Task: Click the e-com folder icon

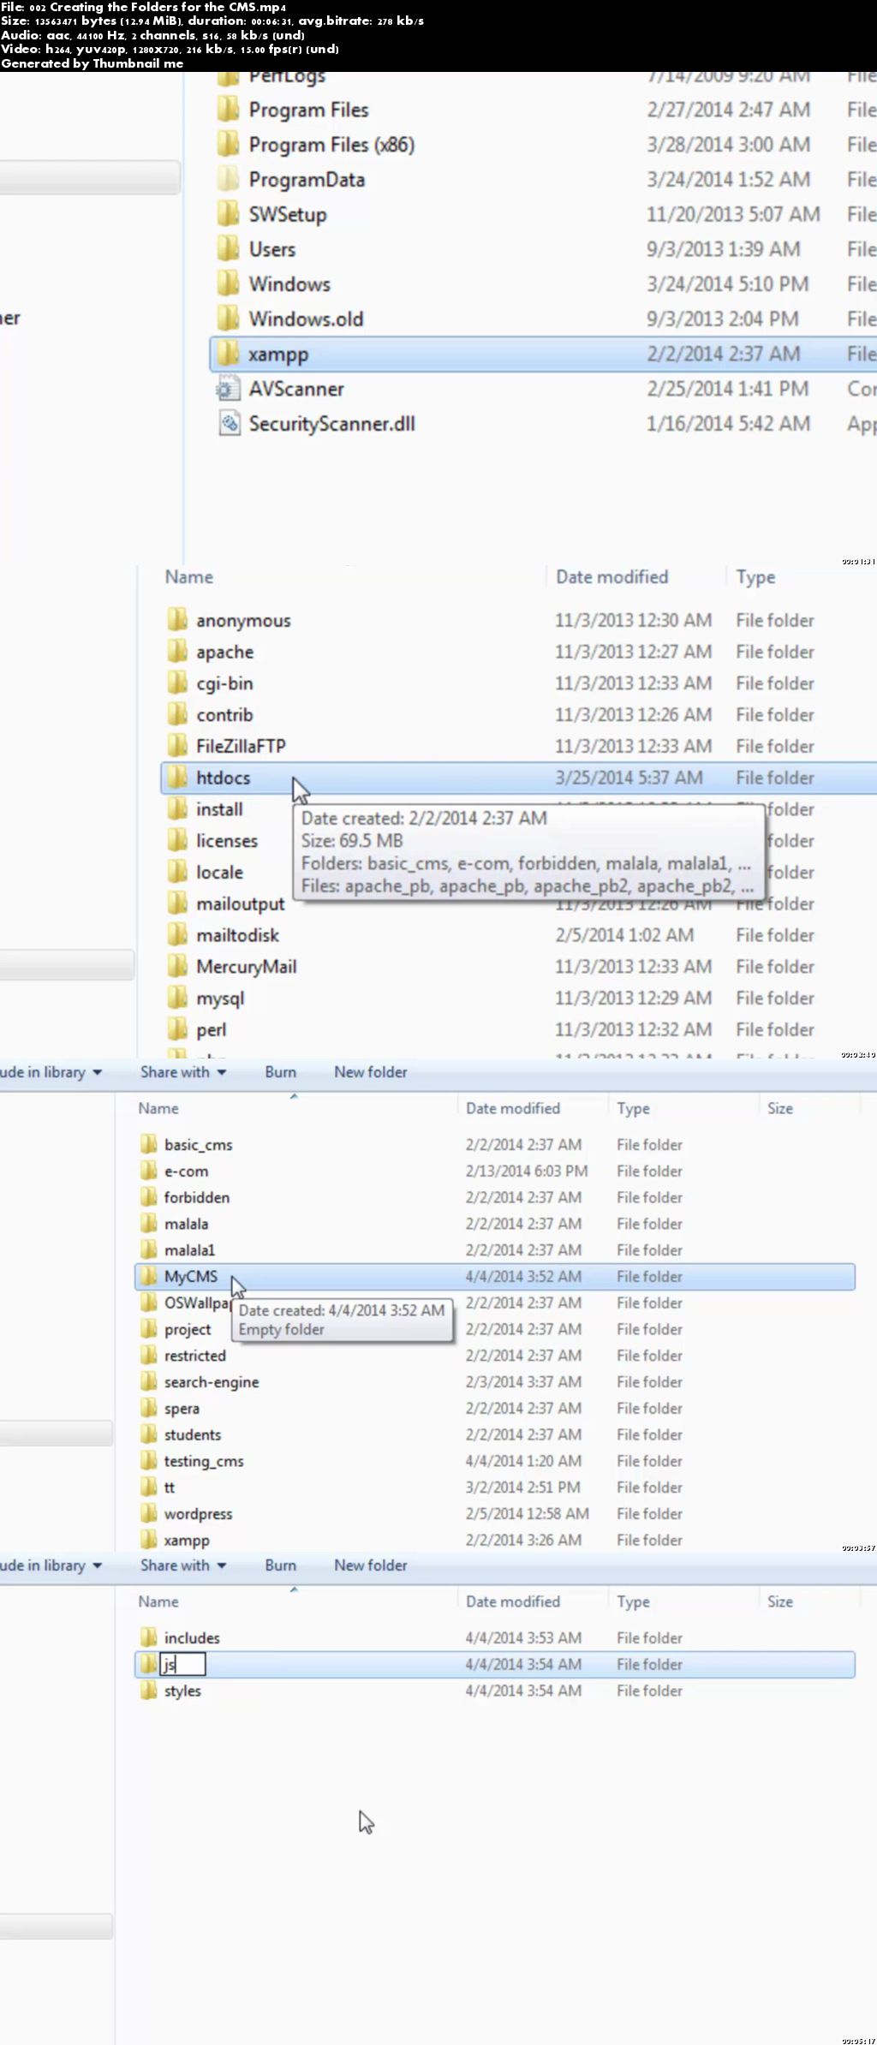Action: click(149, 1172)
